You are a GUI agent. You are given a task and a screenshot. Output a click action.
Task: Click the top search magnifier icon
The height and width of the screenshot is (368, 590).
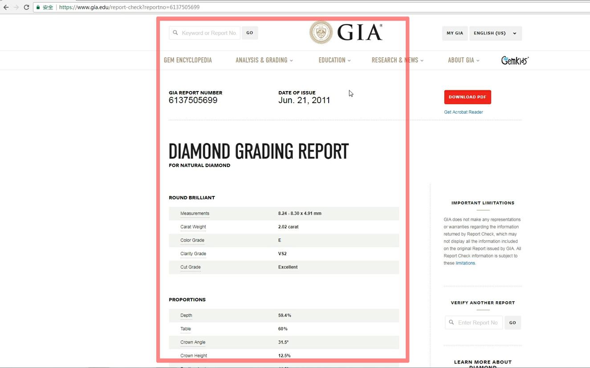[175, 33]
